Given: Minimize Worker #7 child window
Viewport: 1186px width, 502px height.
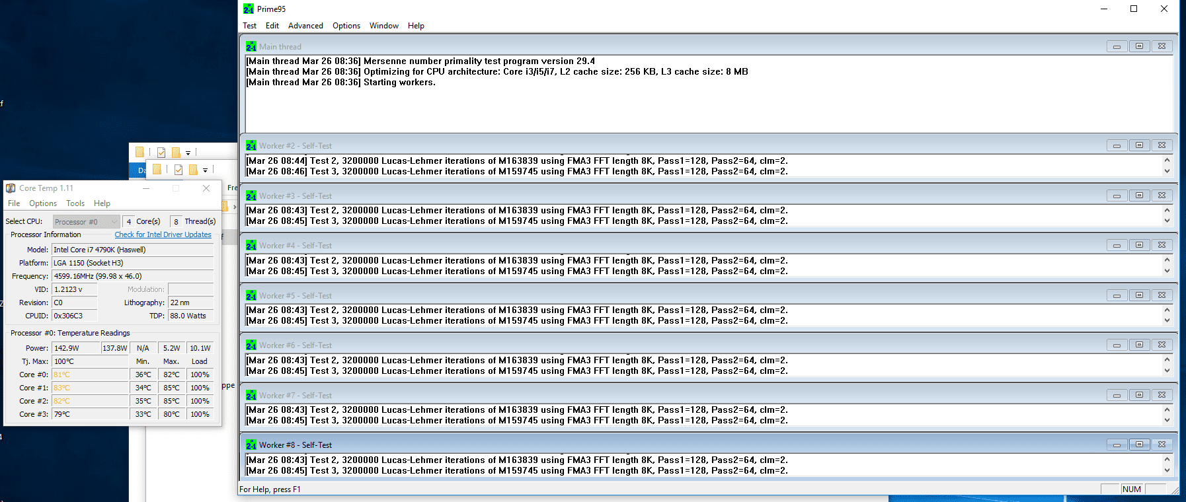Looking at the screenshot, I should pos(1117,395).
